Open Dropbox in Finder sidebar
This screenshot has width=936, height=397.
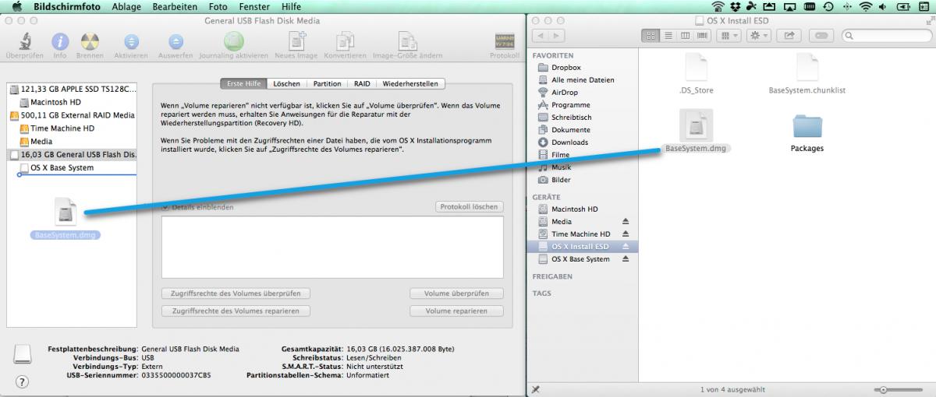tap(582, 68)
